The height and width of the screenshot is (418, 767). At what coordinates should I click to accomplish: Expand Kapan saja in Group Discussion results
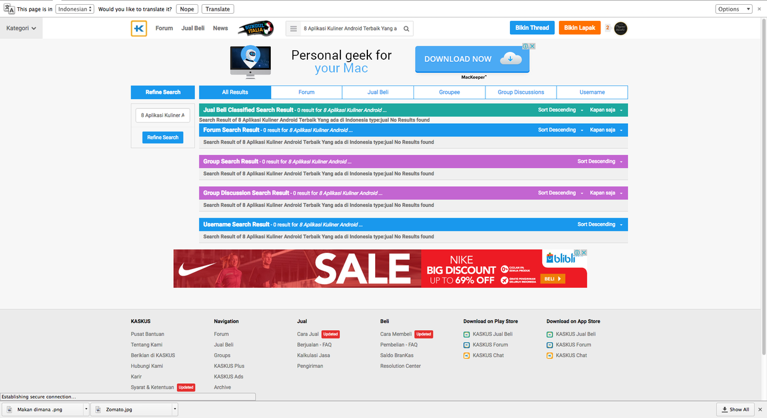tap(606, 193)
